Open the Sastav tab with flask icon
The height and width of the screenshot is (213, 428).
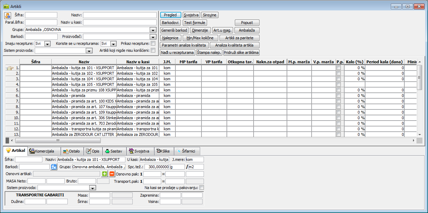tap(114, 151)
